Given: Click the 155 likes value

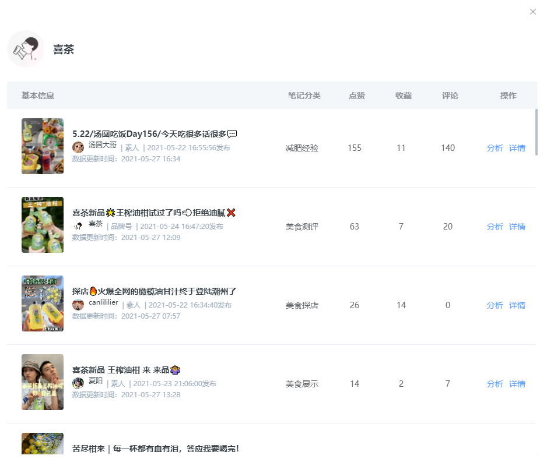Looking at the screenshot, I should pos(355,148).
